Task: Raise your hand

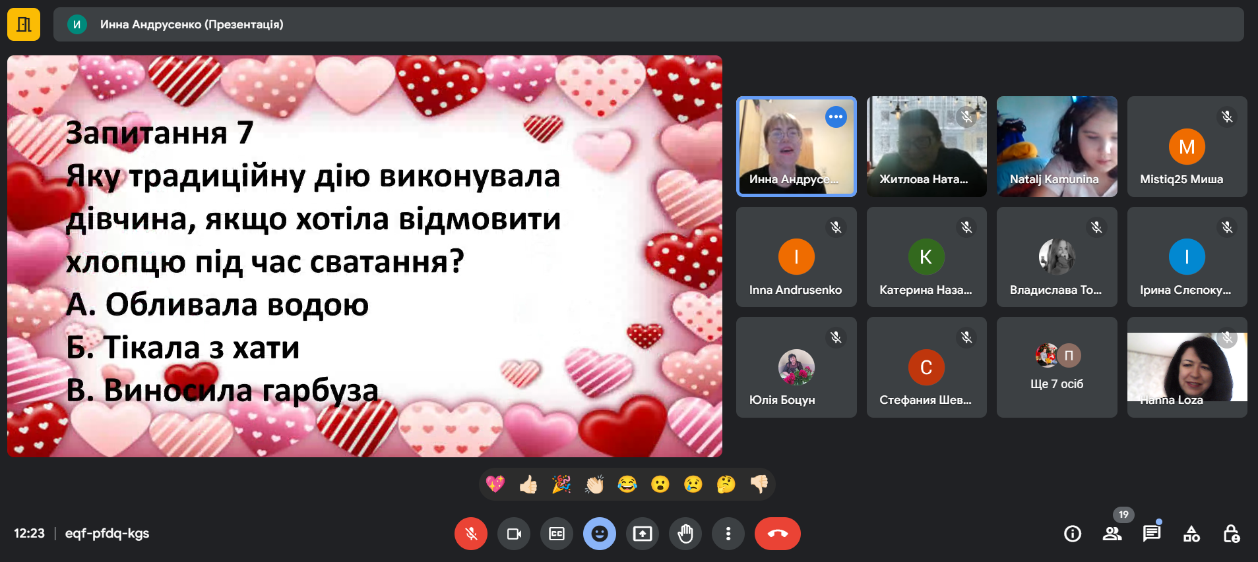Action: pyautogui.click(x=685, y=534)
